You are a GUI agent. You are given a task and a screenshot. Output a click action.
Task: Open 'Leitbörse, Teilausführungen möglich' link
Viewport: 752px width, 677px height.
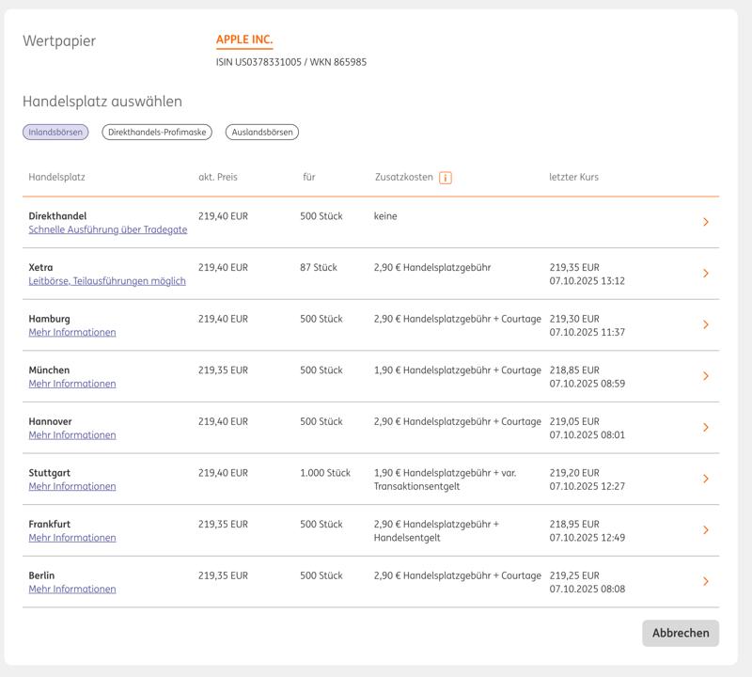107,281
